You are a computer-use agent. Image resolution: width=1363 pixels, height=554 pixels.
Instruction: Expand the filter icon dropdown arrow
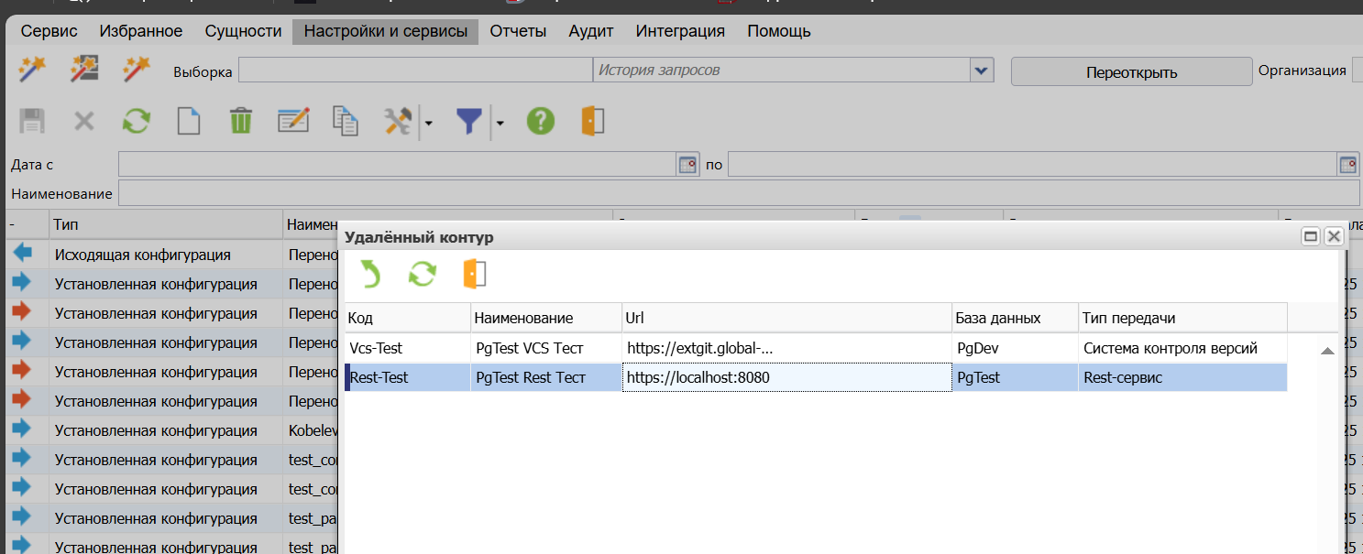point(500,122)
